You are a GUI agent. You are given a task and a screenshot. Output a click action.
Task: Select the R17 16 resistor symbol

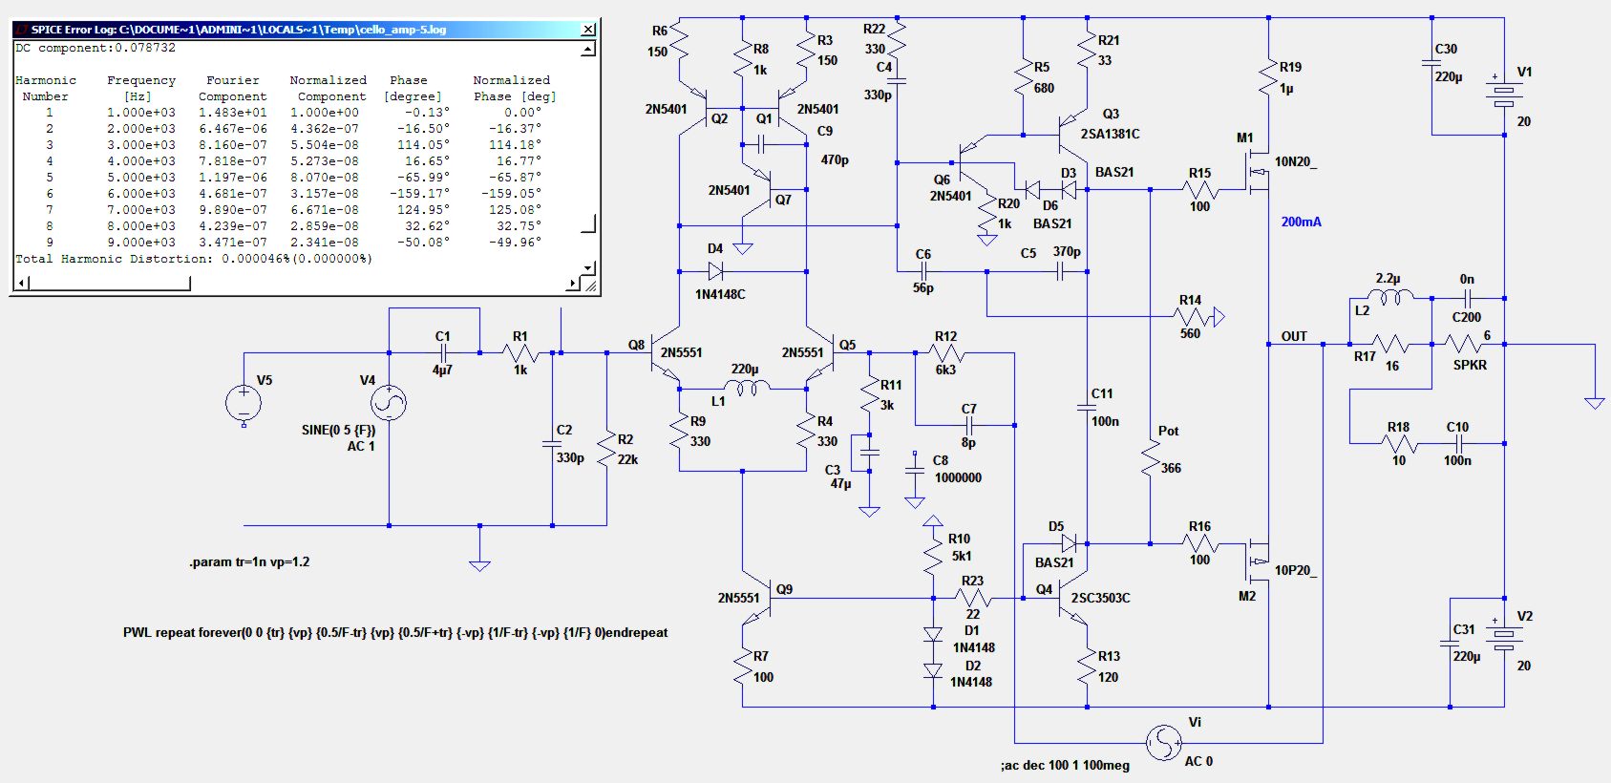pos(1390,344)
